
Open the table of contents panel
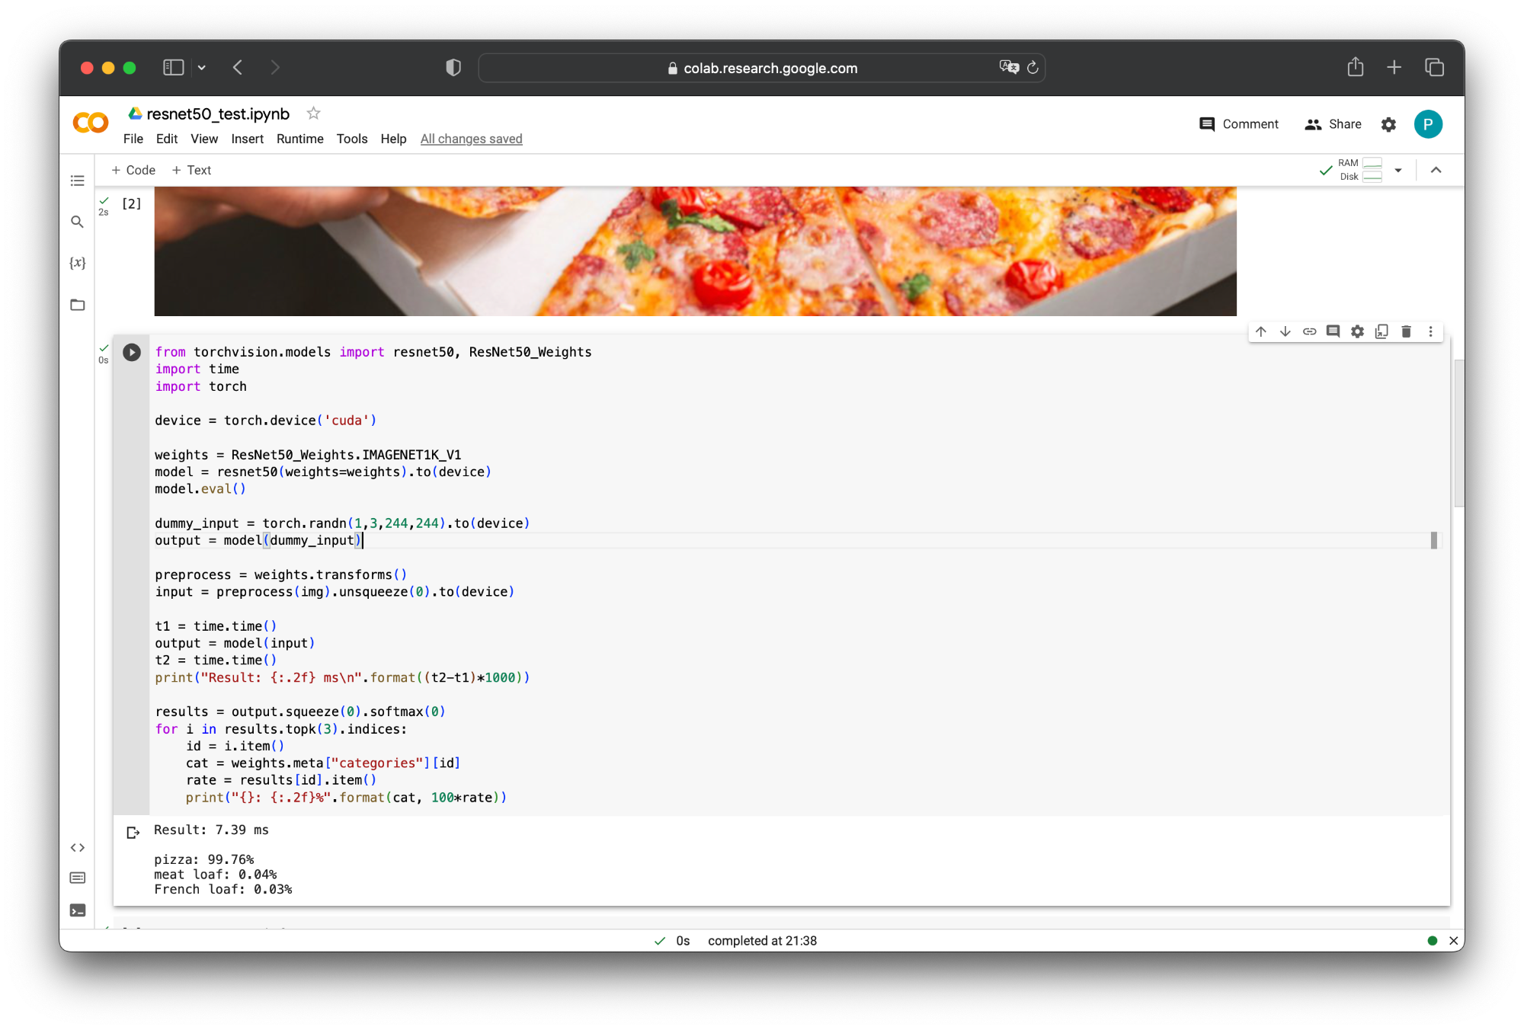tap(77, 181)
